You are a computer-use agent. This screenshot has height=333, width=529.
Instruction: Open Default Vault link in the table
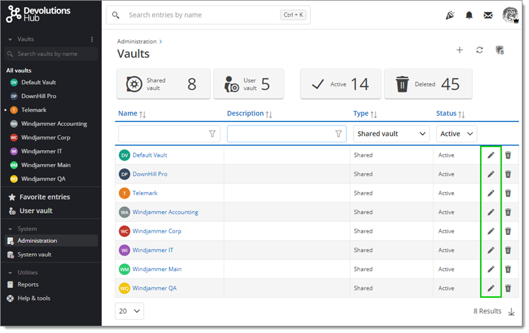150,155
